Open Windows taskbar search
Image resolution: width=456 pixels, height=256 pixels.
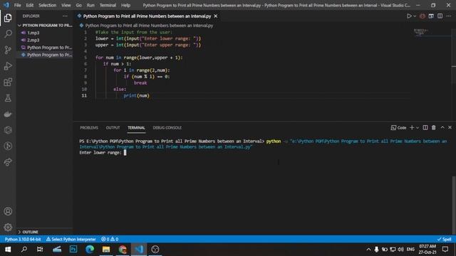pos(24,250)
